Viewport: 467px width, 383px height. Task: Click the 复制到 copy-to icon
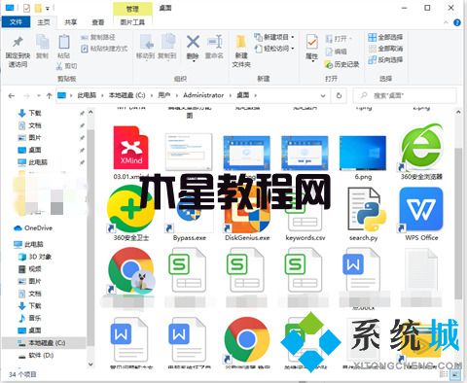point(167,47)
